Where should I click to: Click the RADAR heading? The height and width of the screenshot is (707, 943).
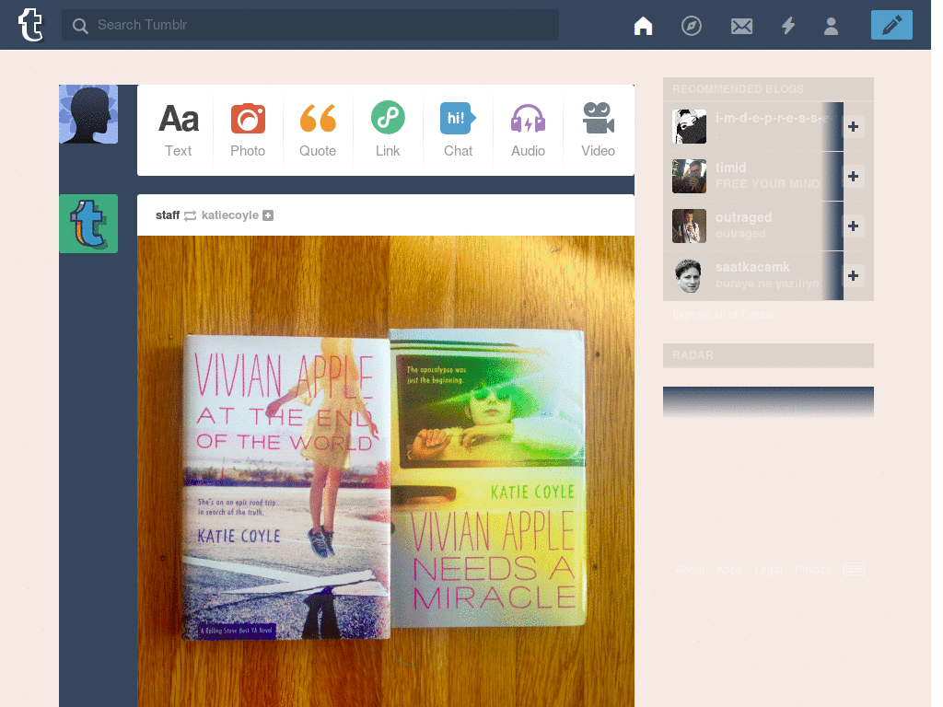point(693,355)
